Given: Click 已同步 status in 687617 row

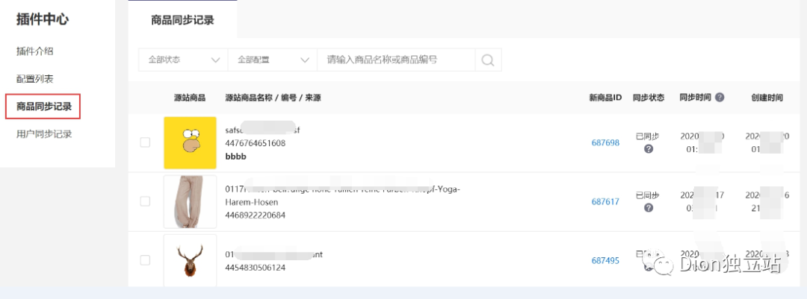Looking at the screenshot, I should tap(647, 195).
